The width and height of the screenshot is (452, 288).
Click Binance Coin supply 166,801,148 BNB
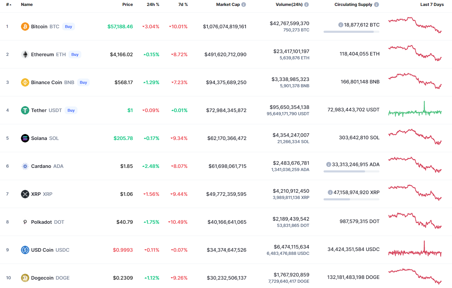tap(360, 82)
